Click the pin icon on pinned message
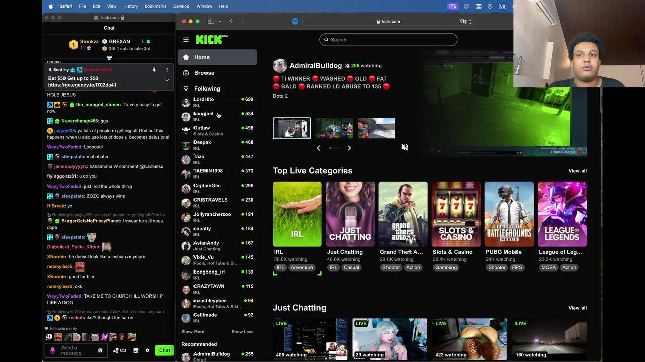645x362 pixels. tap(154, 70)
